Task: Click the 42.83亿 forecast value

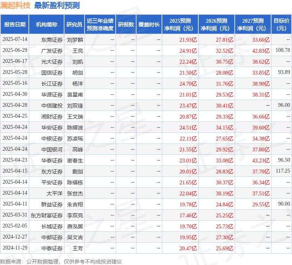Action: pyautogui.click(x=261, y=51)
